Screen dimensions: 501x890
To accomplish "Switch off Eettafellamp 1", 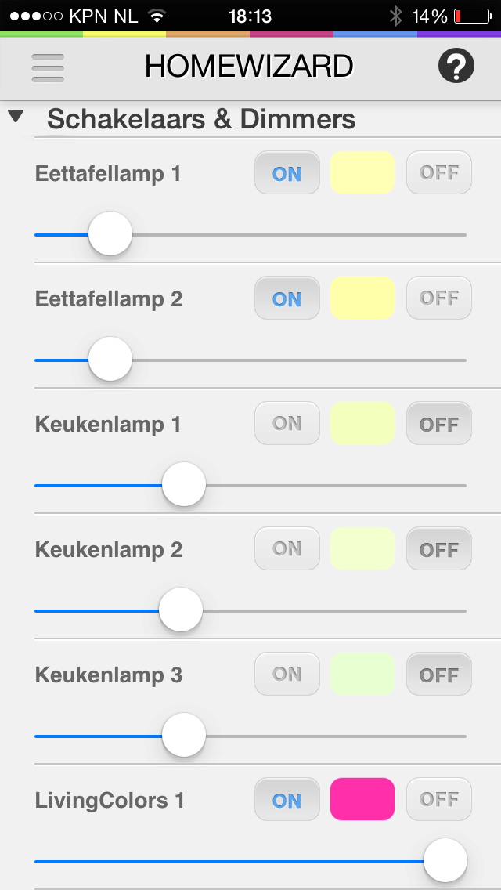I will click(x=438, y=173).
